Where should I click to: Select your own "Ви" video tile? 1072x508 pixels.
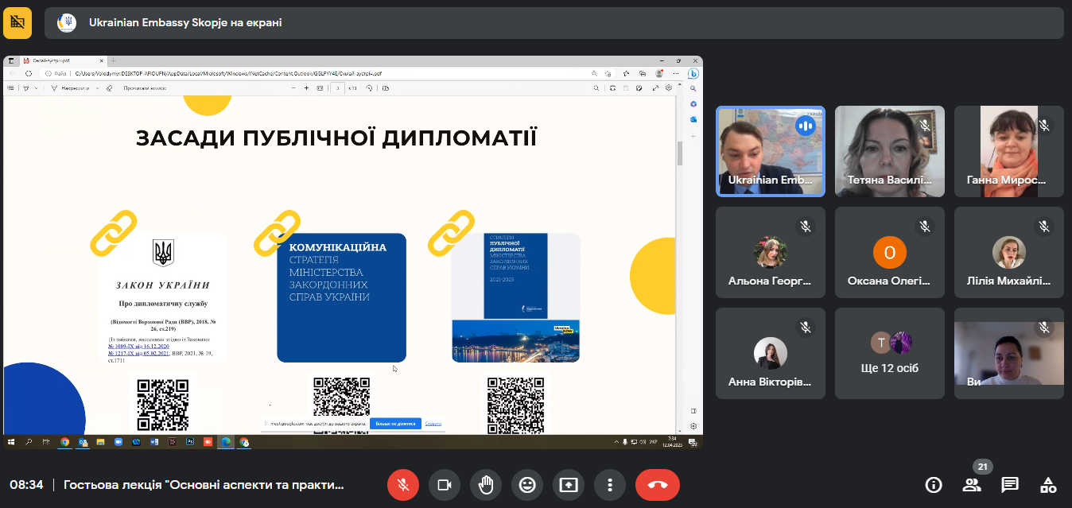tap(1009, 353)
